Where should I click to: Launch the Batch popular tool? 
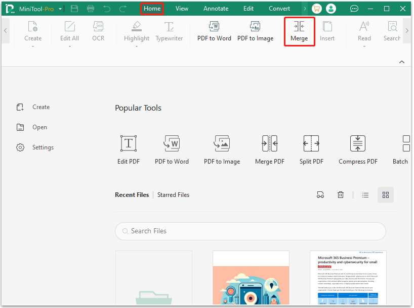(401, 150)
